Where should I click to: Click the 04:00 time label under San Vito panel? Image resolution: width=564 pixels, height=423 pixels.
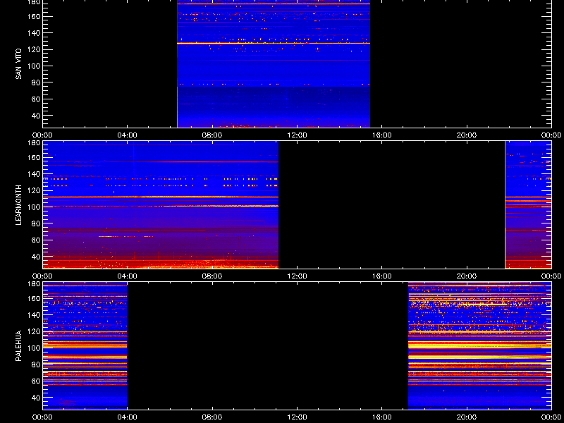[x=128, y=135]
